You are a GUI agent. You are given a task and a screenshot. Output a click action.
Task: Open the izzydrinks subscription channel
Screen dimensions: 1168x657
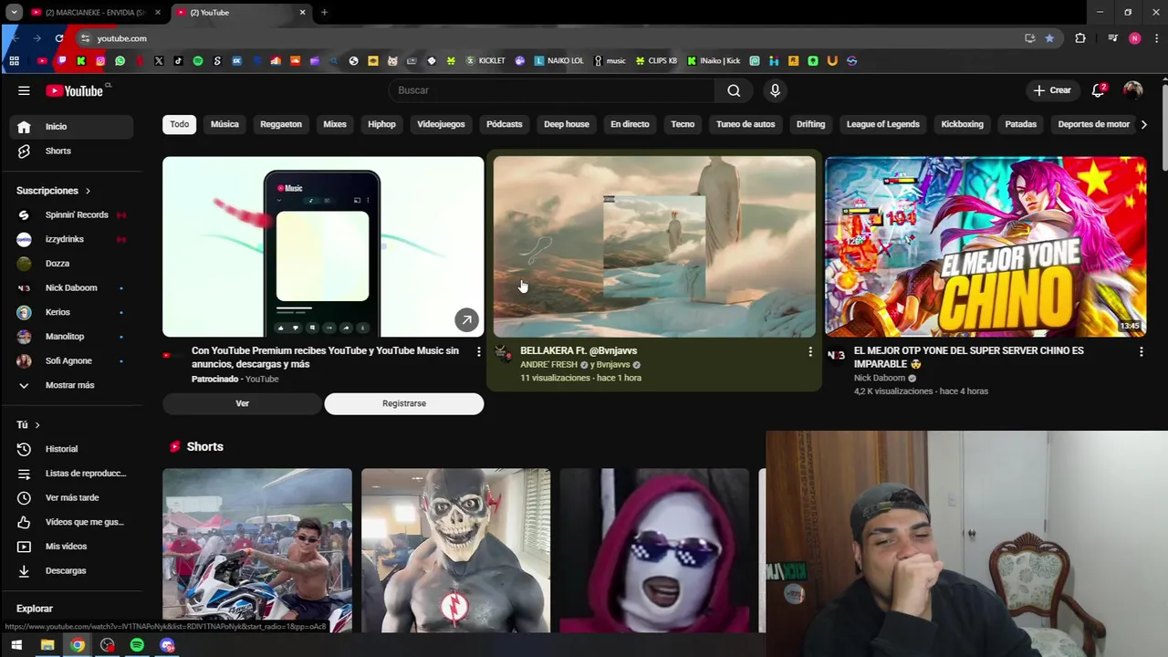pyautogui.click(x=71, y=239)
